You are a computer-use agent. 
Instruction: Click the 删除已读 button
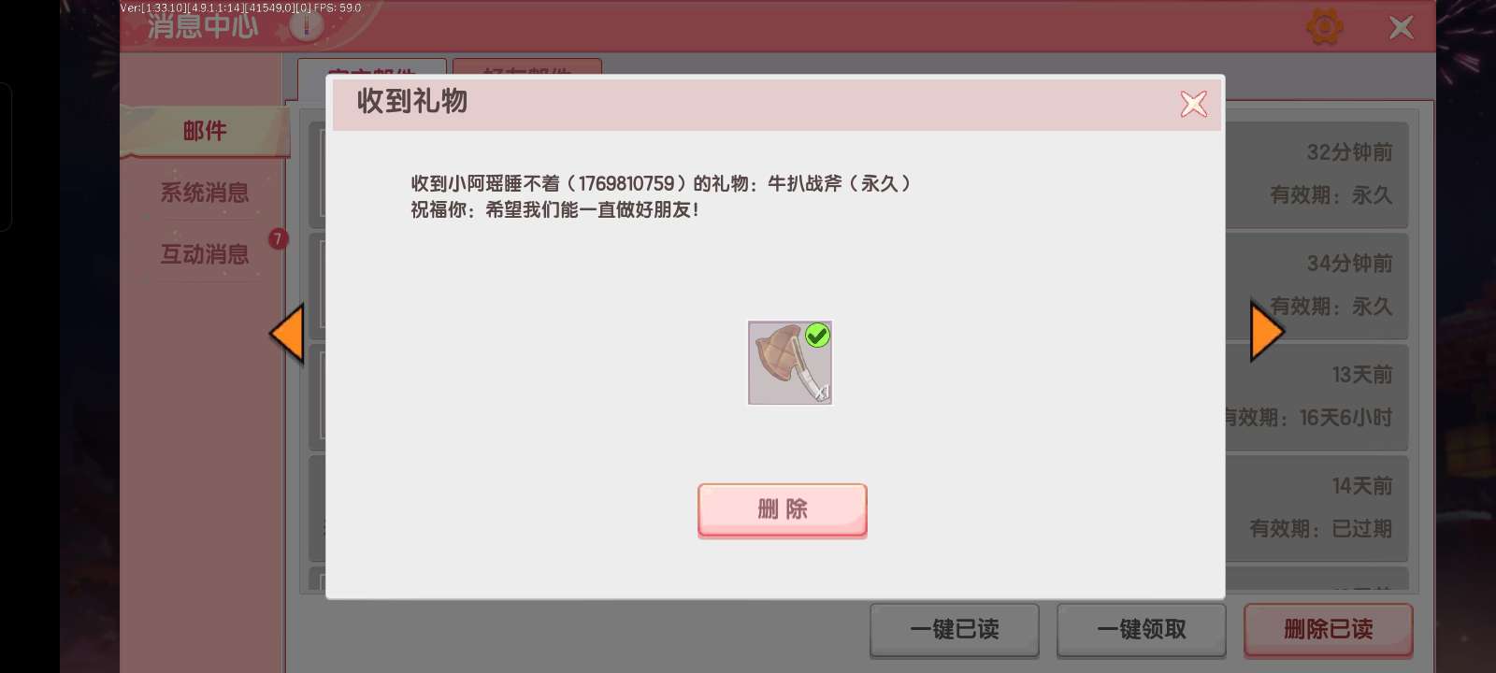tap(1328, 630)
